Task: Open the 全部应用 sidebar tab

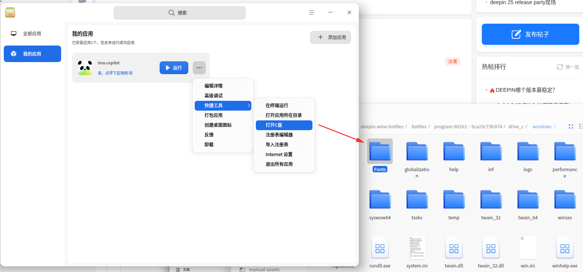Action: 32,33
